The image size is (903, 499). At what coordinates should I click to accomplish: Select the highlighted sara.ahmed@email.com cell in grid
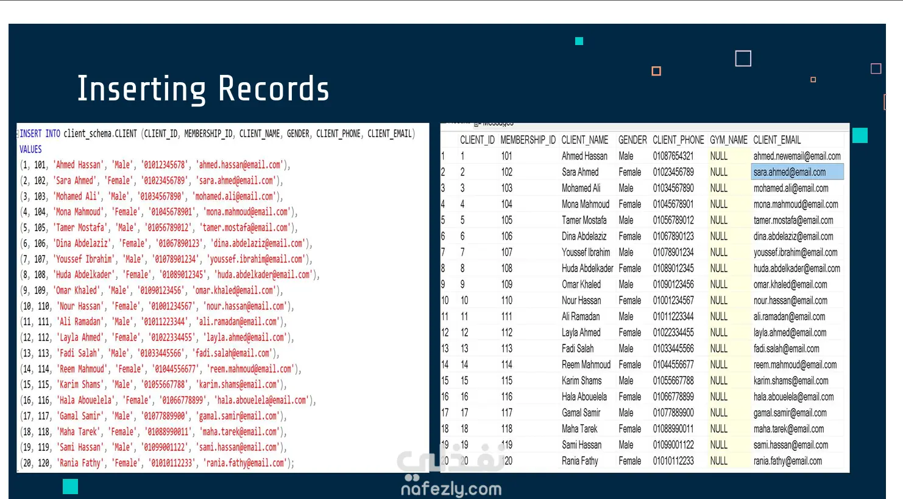coord(798,172)
